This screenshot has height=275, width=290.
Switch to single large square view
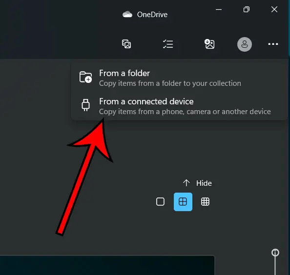click(x=160, y=201)
